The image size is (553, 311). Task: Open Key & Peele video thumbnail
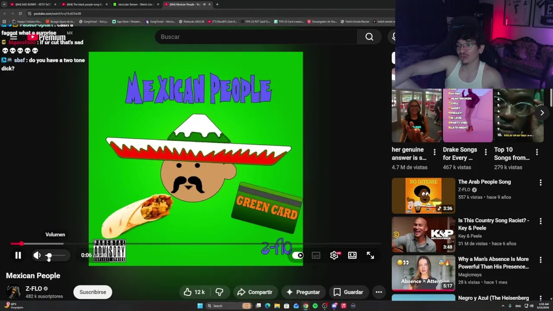point(423,234)
